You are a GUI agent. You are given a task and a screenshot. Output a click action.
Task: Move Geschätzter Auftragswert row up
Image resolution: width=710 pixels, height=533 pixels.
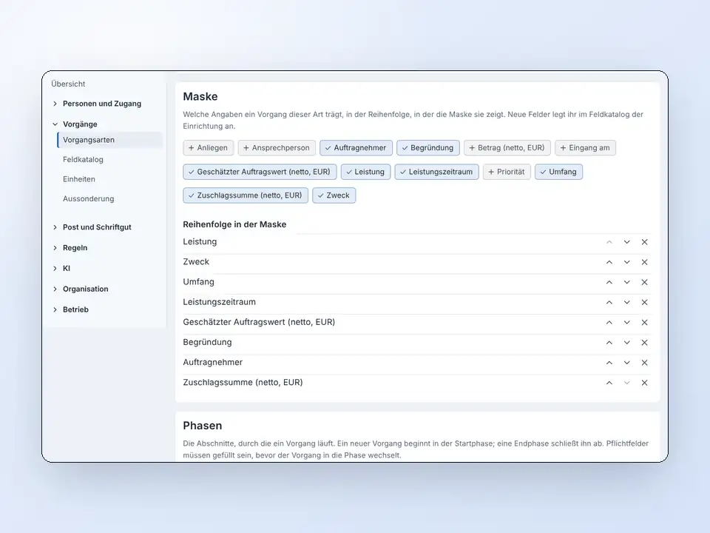(609, 322)
